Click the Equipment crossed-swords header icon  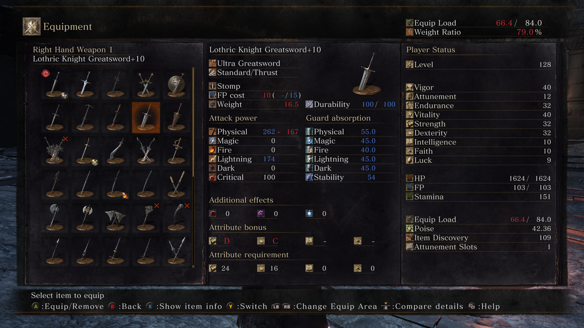(31, 26)
